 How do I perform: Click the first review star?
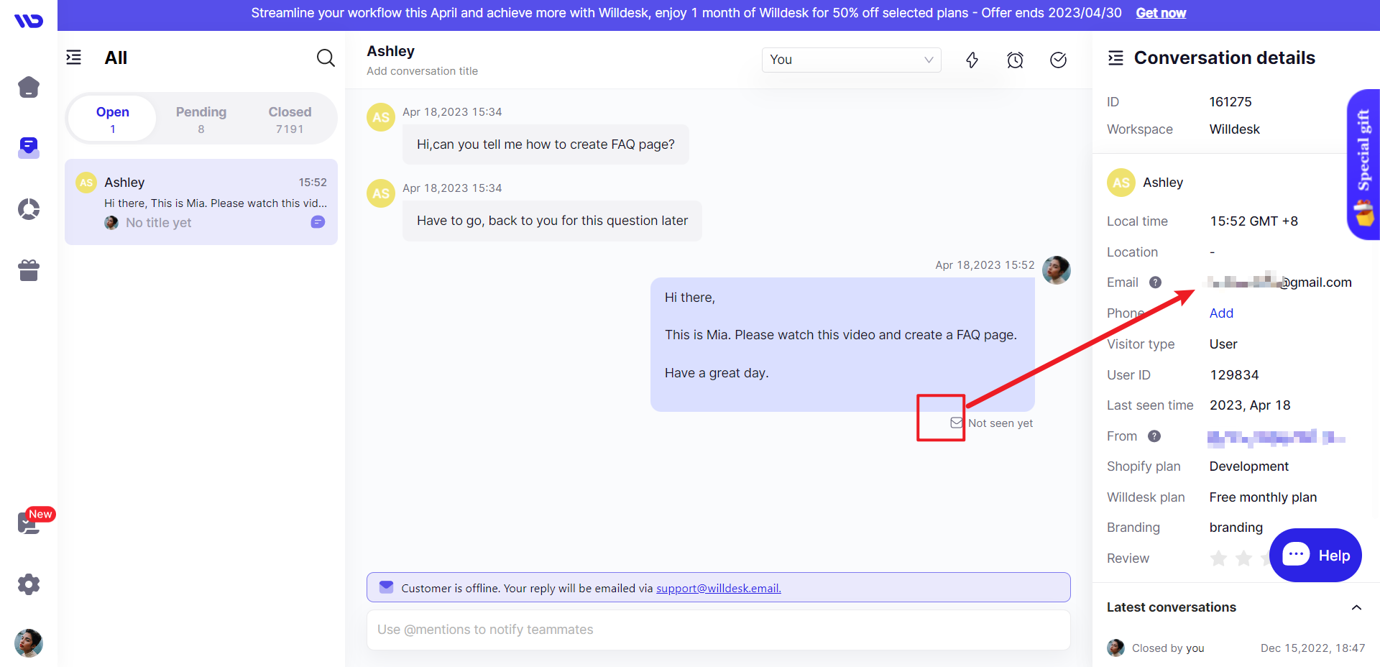pyautogui.click(x=1218, y=558)
